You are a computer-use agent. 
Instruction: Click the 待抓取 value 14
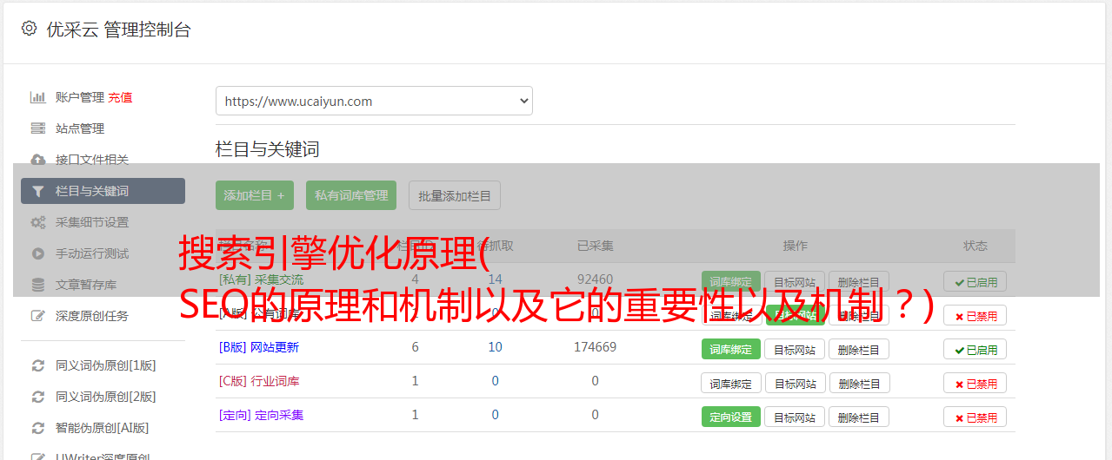point(495,279)
